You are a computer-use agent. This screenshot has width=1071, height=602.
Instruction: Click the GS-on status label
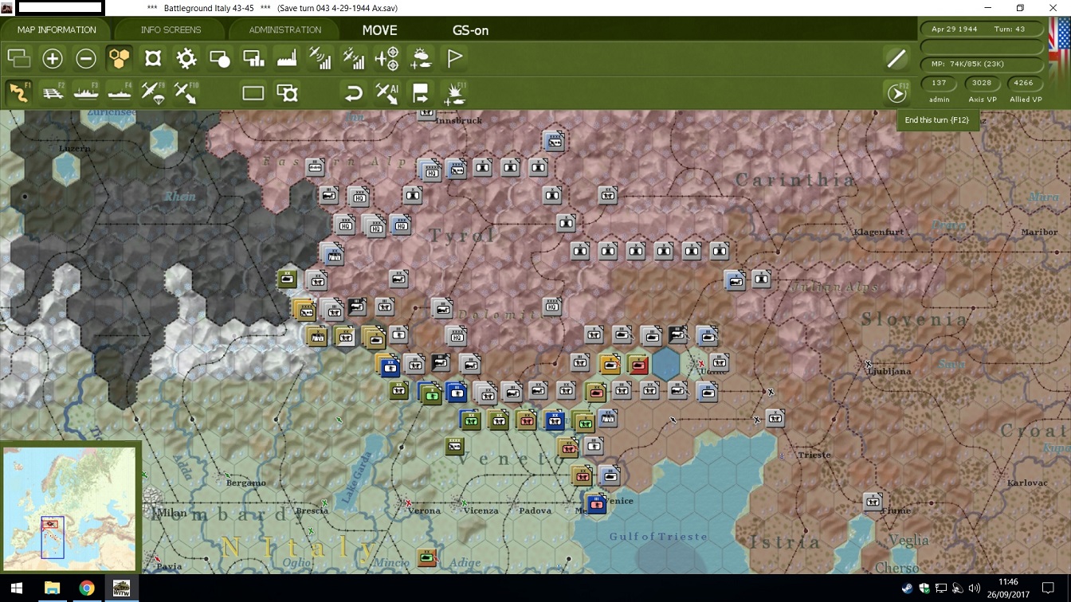click(x=470, y=30)
